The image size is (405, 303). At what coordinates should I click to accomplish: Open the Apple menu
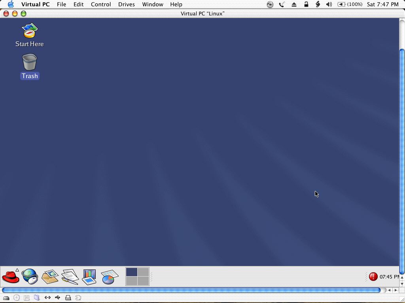coord(11,4)
